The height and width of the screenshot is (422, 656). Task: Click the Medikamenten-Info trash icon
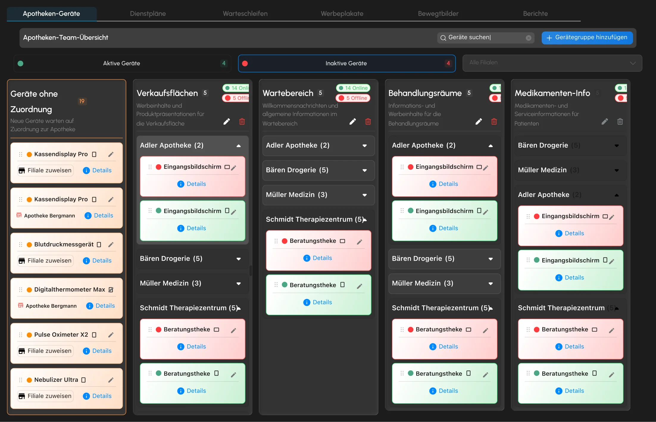click(x=620, y=121)
